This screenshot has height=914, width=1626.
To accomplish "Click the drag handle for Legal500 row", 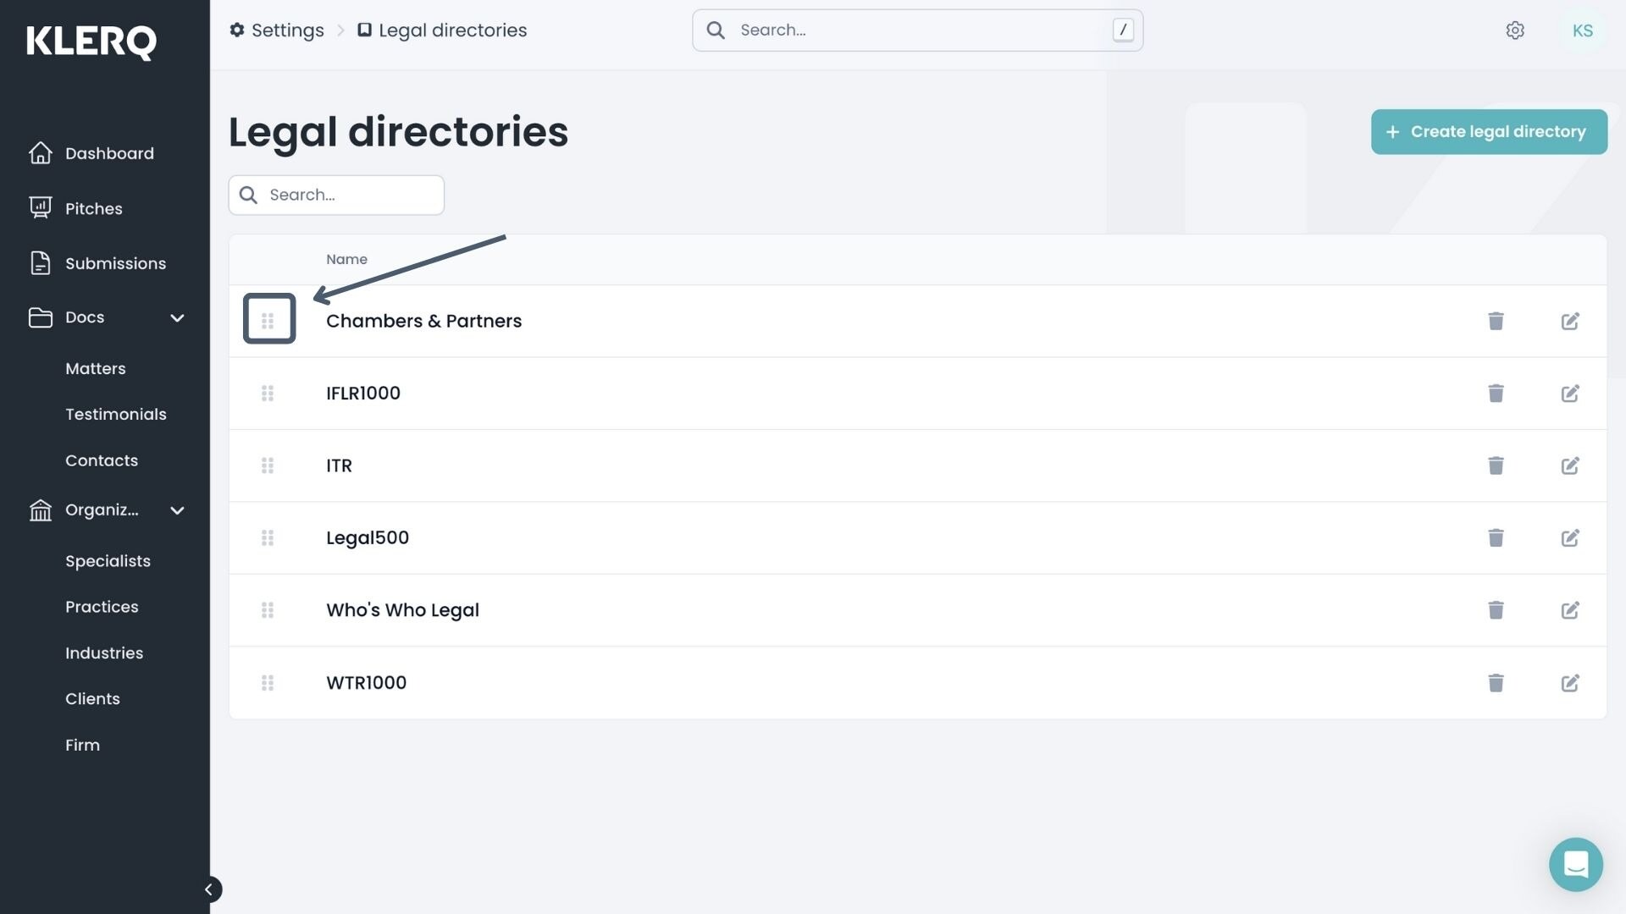I will click(268, 538).
